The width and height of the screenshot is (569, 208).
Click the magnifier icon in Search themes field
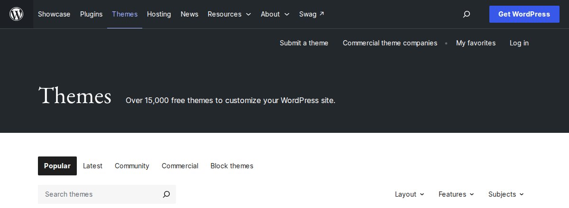pos(166,194)
